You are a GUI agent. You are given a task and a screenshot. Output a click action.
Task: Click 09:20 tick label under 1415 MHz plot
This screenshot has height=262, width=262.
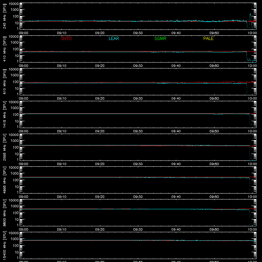pos(100,131)
